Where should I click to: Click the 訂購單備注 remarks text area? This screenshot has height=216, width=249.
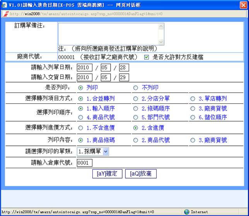(111, 34)
